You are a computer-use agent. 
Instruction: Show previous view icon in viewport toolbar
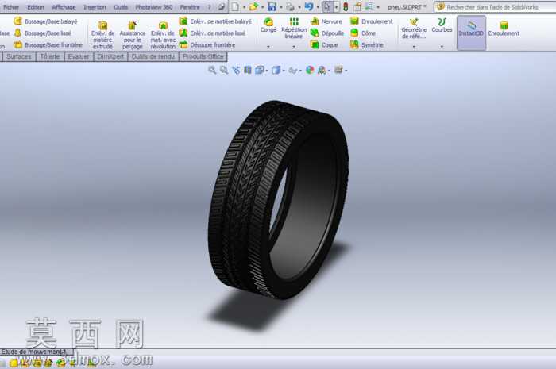coord(236,70)
